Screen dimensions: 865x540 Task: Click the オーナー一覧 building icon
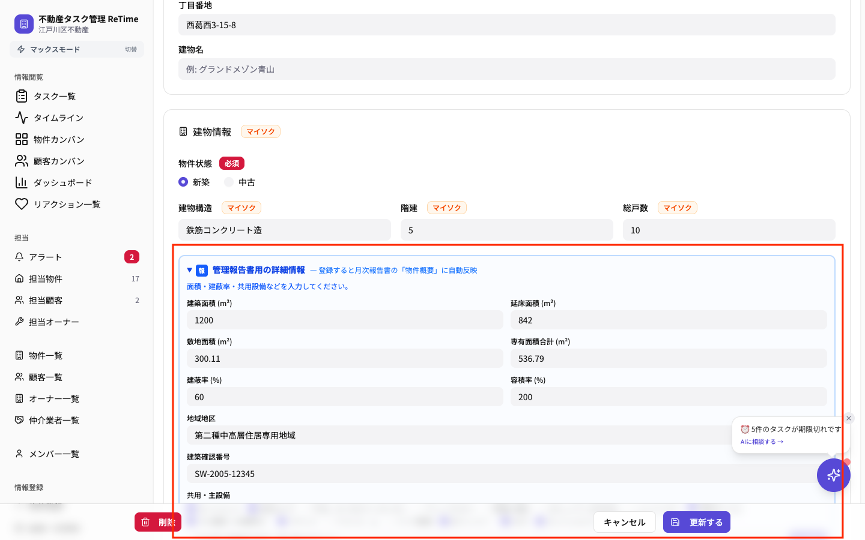[x=19, y=398]
